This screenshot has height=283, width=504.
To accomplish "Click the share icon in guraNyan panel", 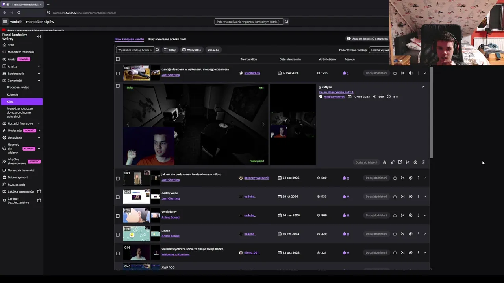I will point(385,162).
